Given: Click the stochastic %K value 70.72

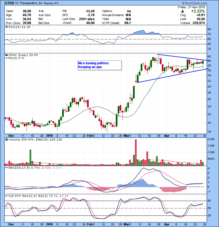Looking at the screenshot, I should pyautogui.click(x=53, y=196).
